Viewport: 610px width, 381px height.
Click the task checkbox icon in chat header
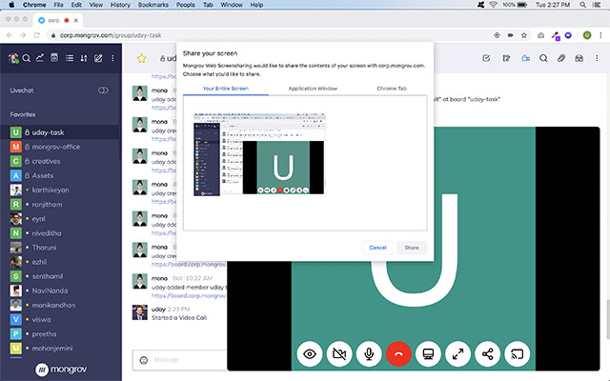click(486, 58)
